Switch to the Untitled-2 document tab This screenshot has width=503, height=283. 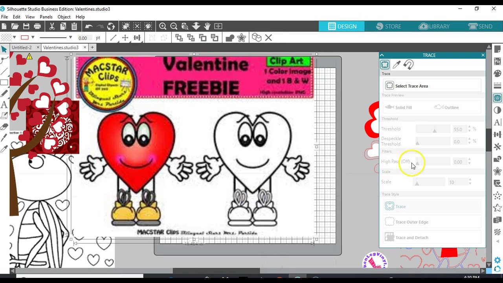pyautogui.click(x=22, y=48)
